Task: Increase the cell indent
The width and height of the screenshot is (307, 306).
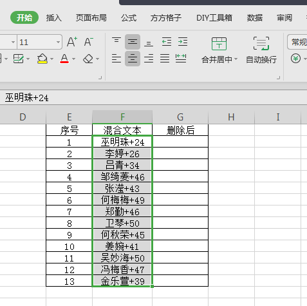Action: pyautogui.click(x=183, y=42)
